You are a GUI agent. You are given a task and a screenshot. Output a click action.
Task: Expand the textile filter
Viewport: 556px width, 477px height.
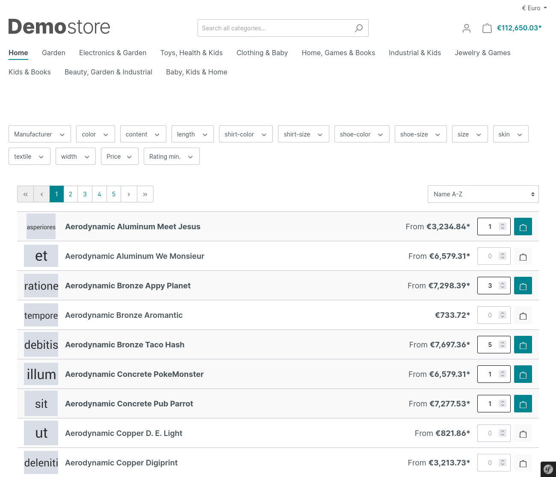[x=30, y=156]
